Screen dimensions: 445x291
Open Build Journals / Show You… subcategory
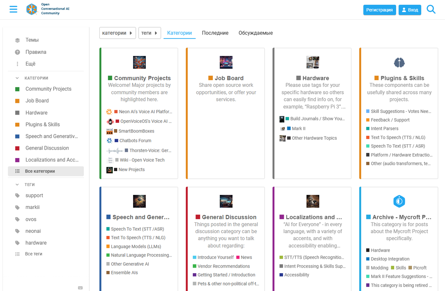[x=317, y=119]
